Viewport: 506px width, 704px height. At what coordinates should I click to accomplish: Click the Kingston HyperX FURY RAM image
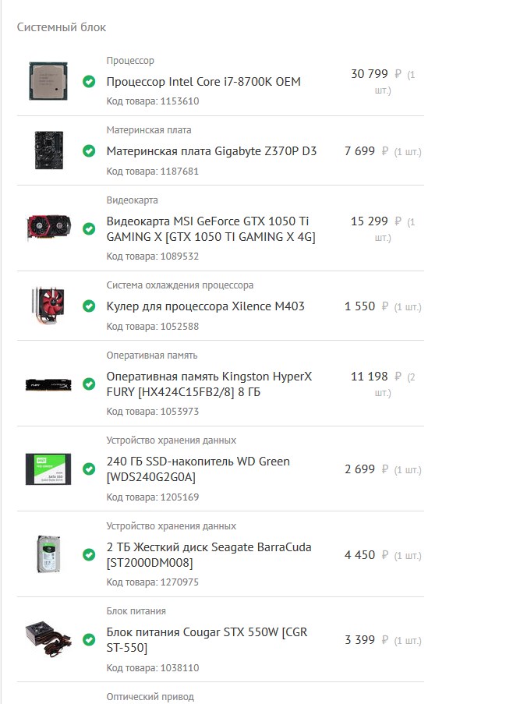point(48,384)
